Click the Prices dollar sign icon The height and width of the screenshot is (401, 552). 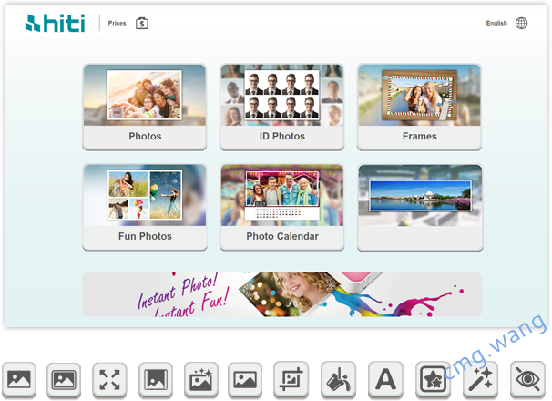click(141, 24)
